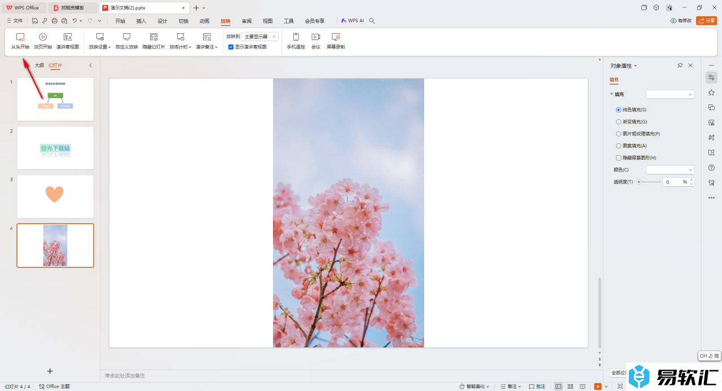Select slide 1 thumbnail with flowchart
This screenshot has height=391, width=722.
pyautogui.click(x=55, y=99)
